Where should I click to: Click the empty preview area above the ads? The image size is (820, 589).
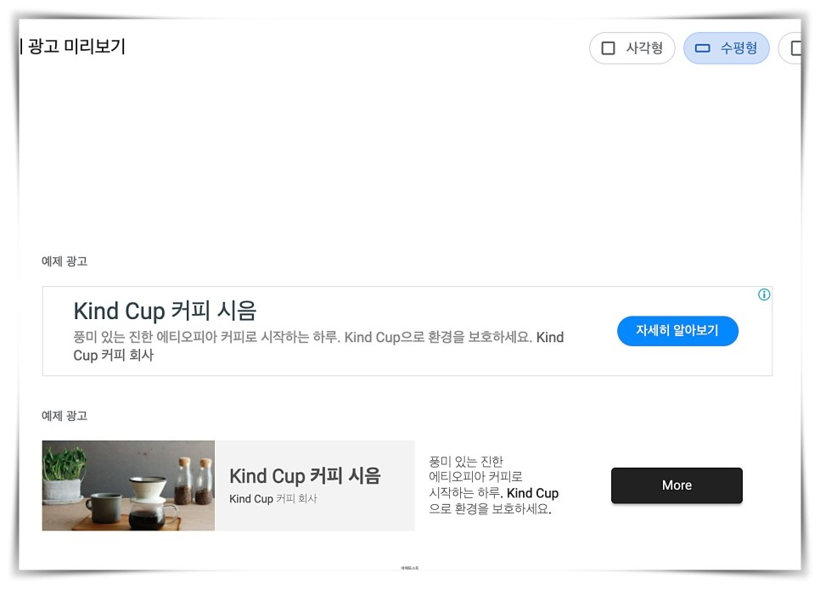[x=408, y=157]
